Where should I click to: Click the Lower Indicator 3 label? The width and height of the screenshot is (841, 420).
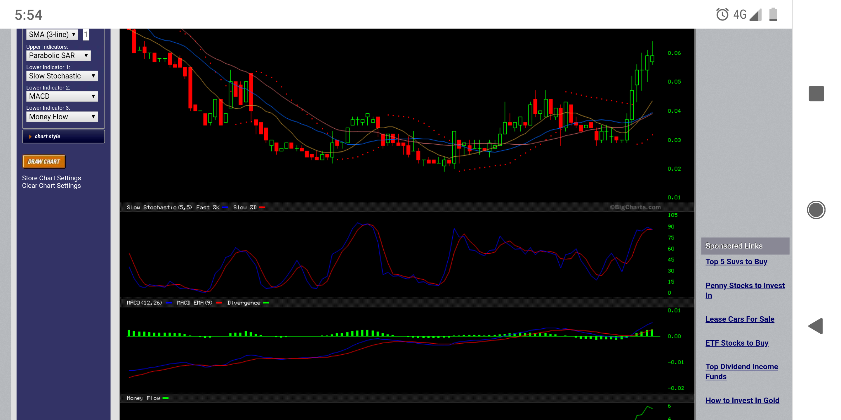pos(48,108)
